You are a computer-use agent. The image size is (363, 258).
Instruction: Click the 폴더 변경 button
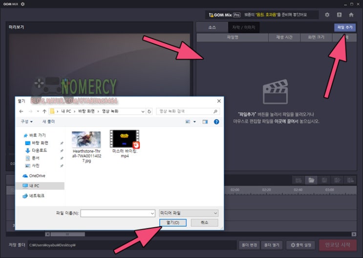point(249,245)
